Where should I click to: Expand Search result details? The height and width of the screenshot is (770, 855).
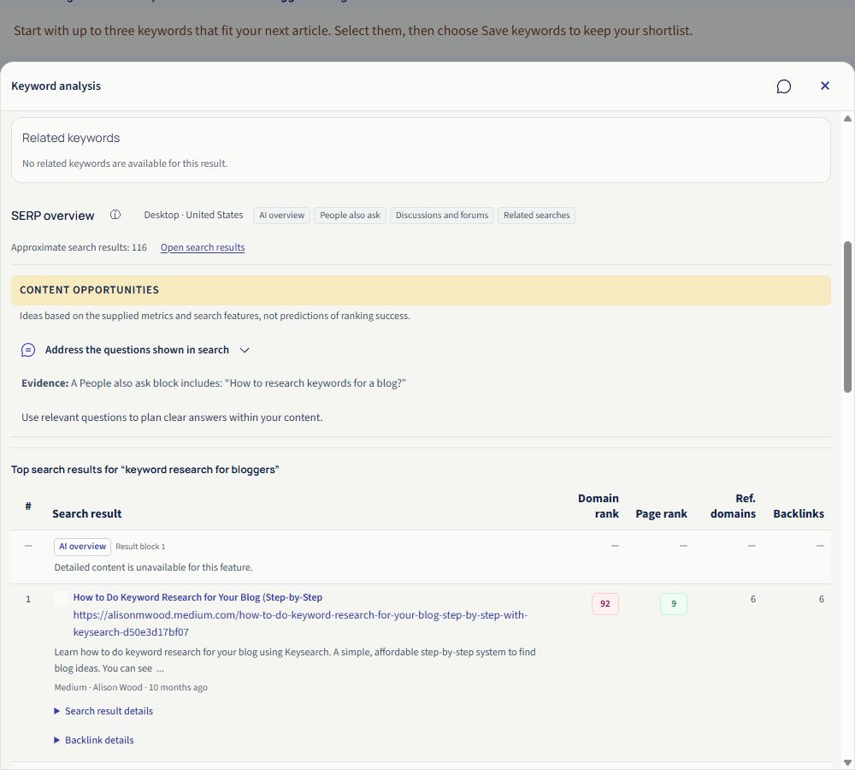click(x=103, y=711)
